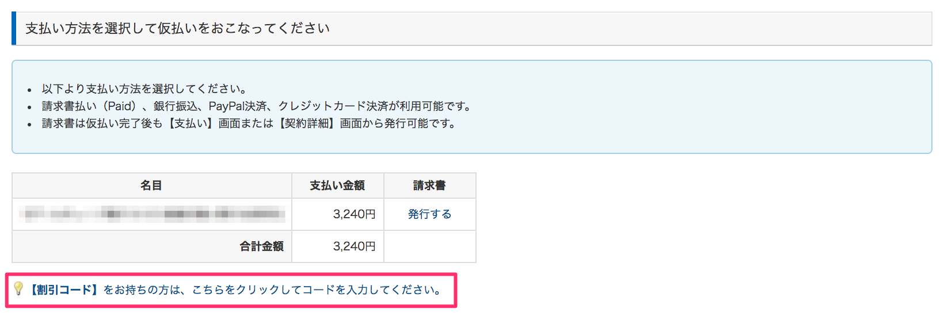Click the 合計金額 label cell
Image resolution: width=944 pixels, height=332 pixels.
(261, 246)
